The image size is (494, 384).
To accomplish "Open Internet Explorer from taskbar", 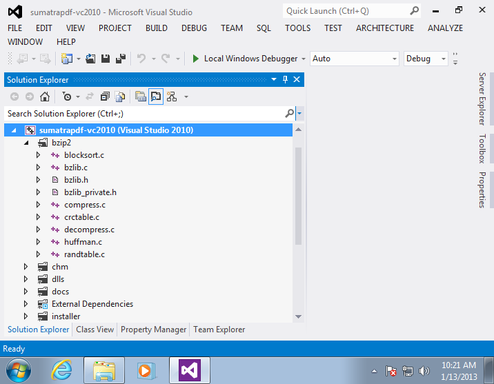I will click(61, 370).
